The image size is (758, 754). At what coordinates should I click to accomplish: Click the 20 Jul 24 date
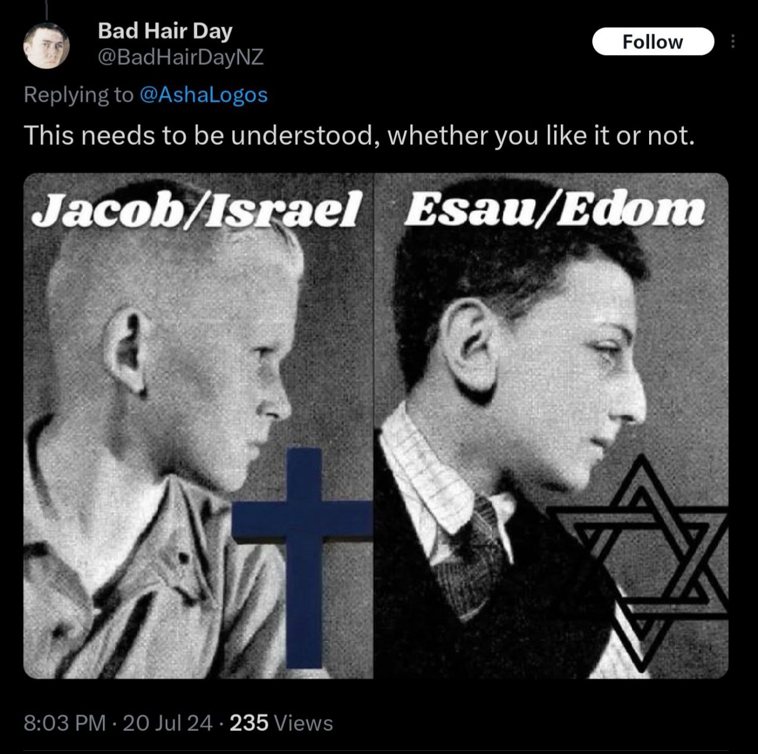(x=168, y=723)
